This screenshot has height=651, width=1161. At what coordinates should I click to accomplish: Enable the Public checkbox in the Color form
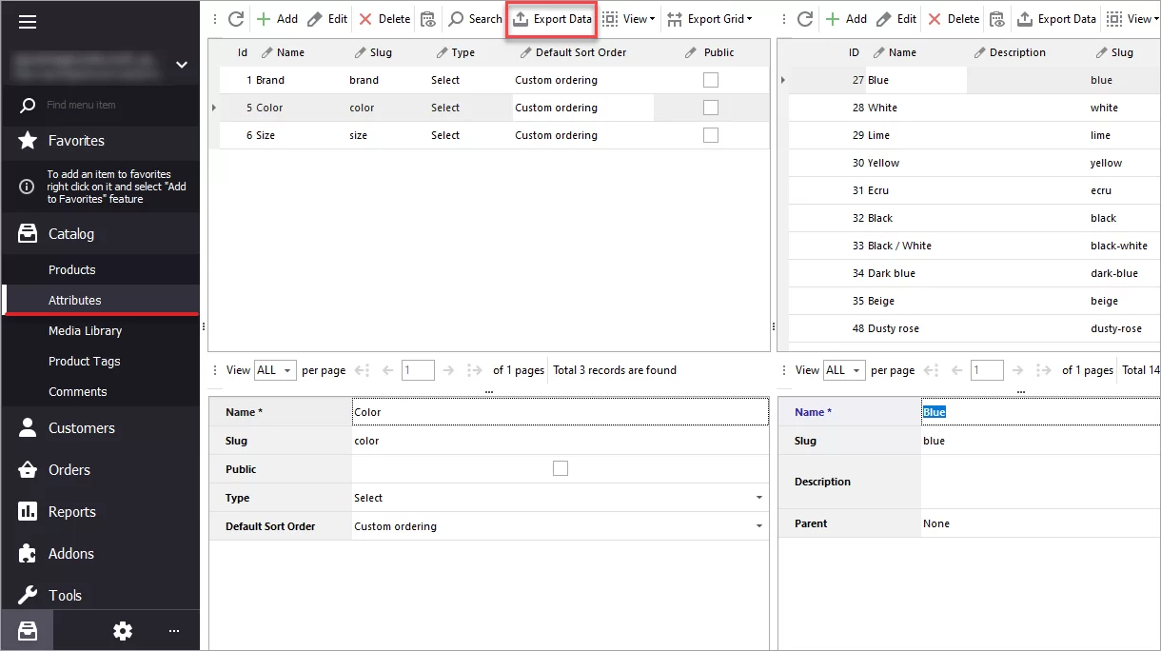[x=560, y=467]
